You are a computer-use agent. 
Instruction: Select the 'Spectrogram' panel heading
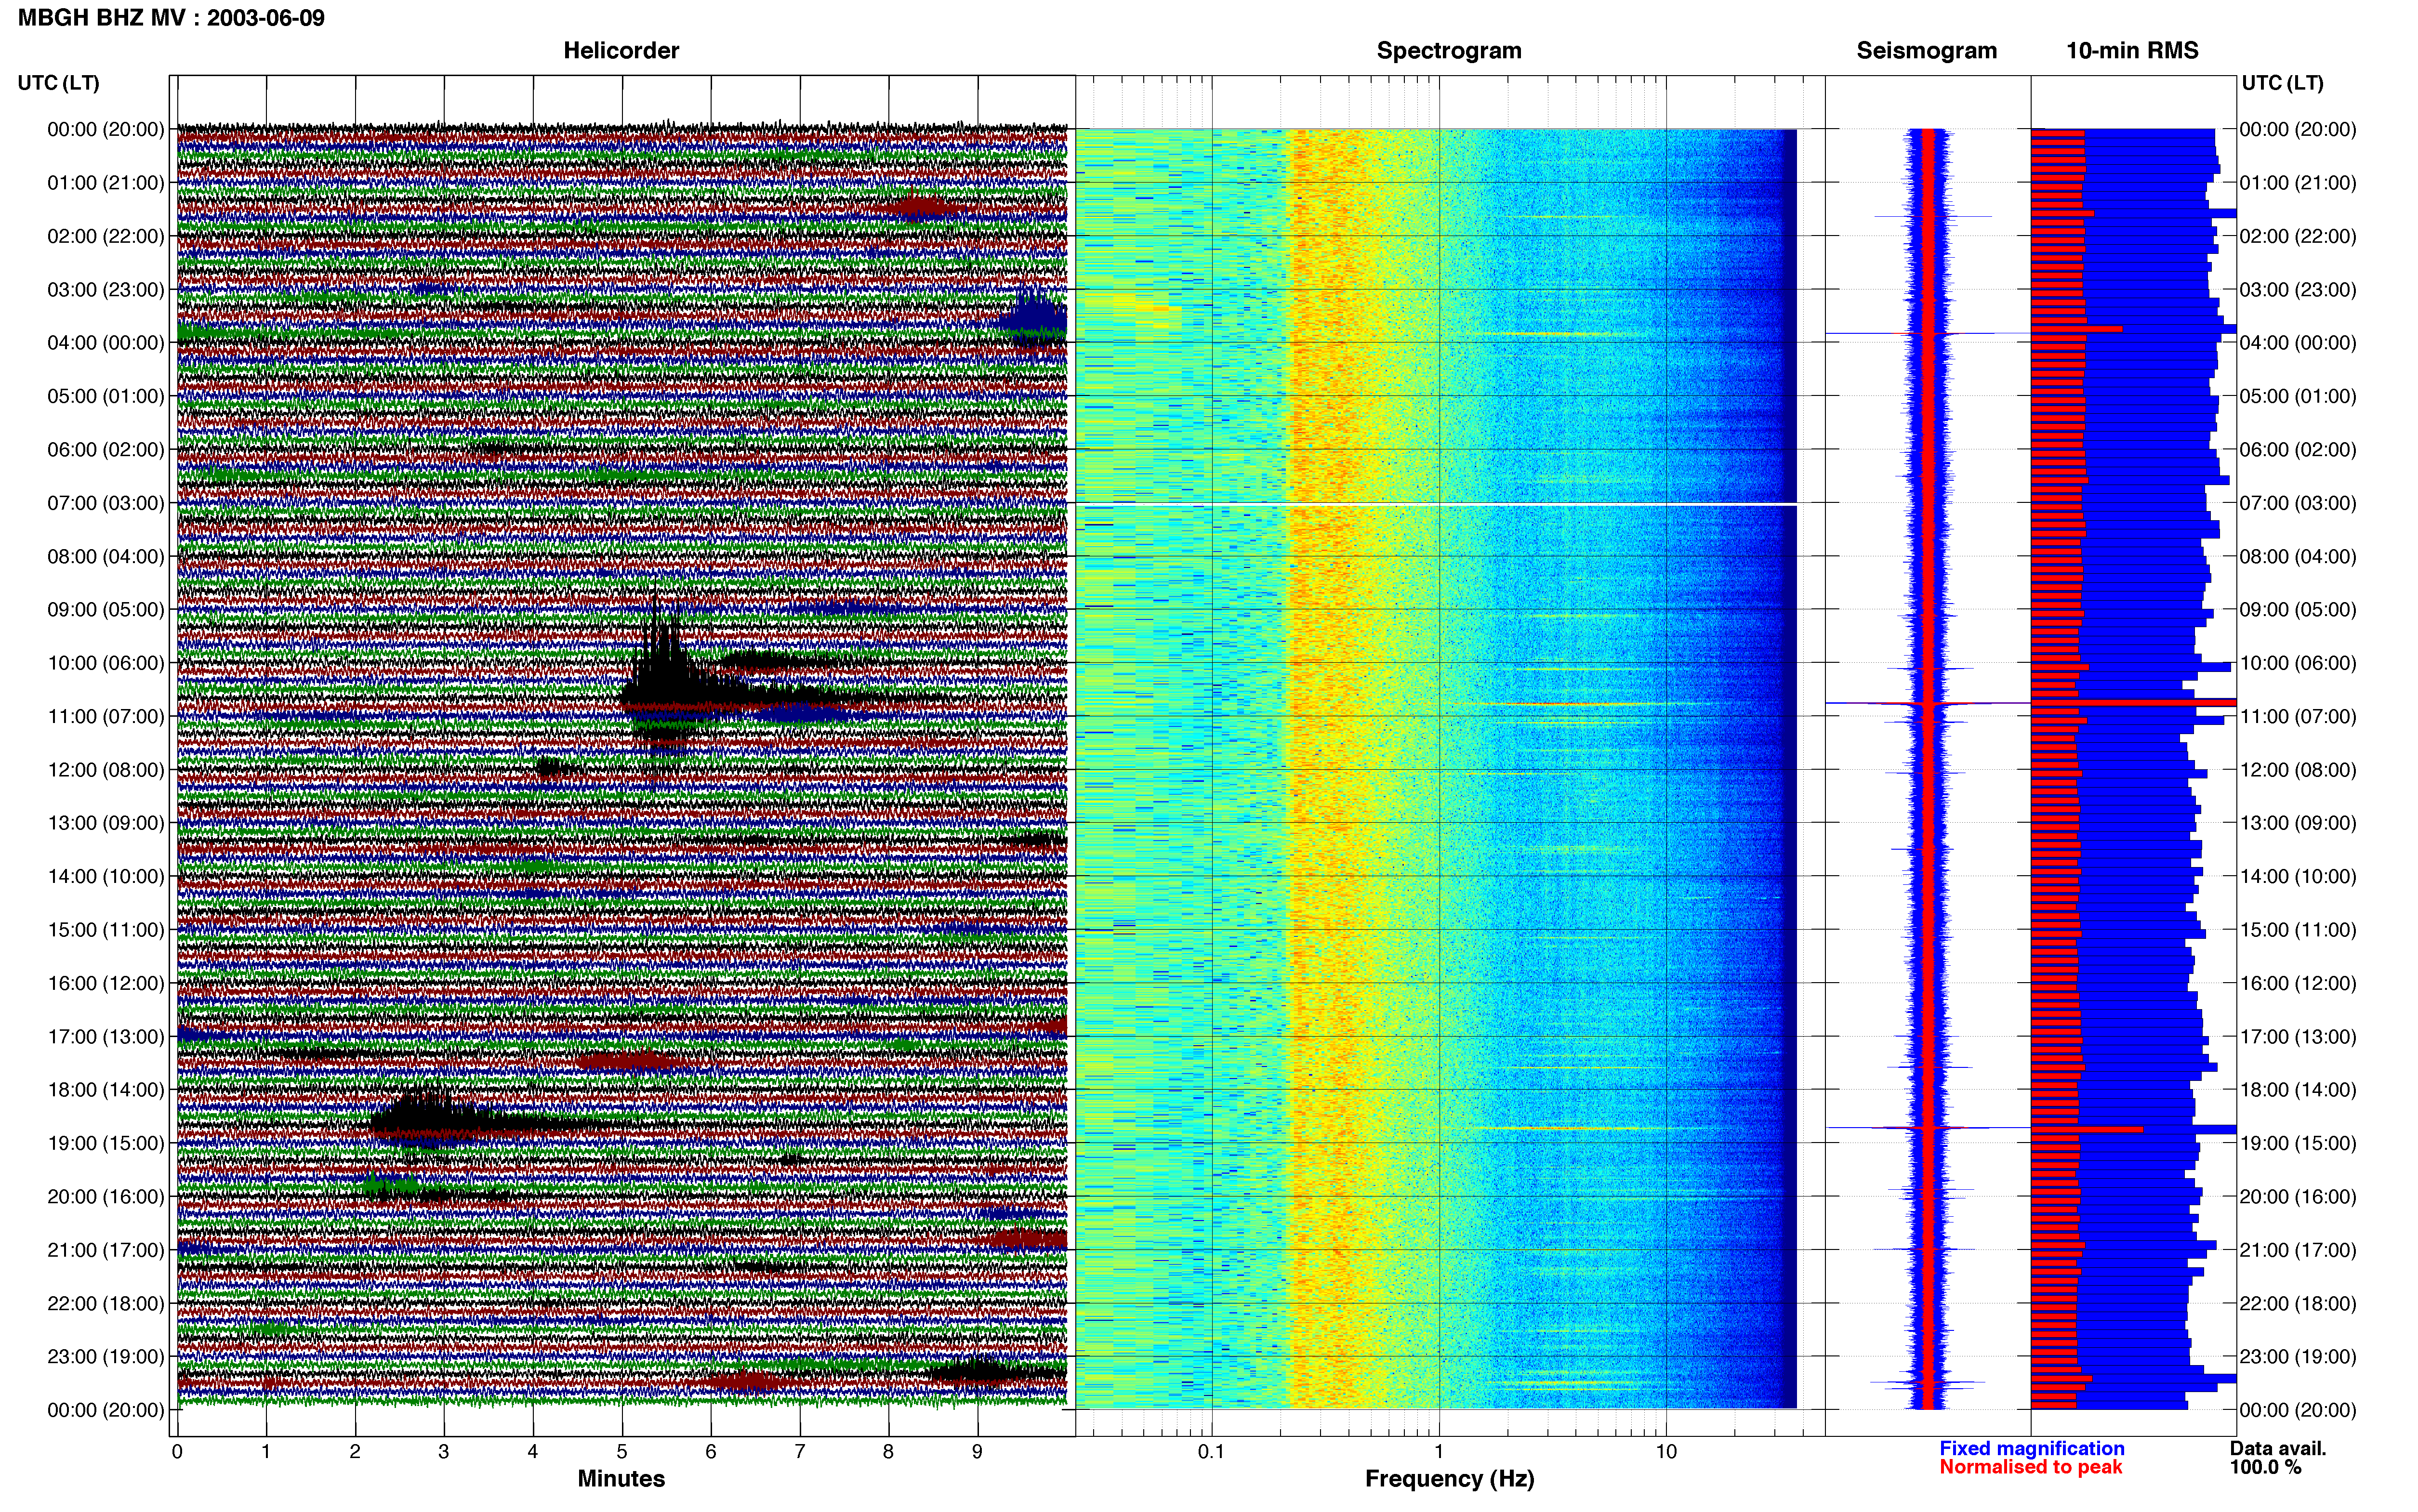click(1449, 51)
